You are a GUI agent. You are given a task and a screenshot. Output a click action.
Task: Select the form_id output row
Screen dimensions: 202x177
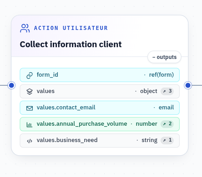point(100,75)
